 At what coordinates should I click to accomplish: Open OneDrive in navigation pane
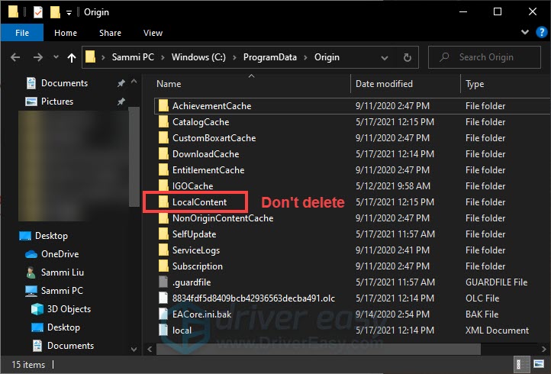60,254
